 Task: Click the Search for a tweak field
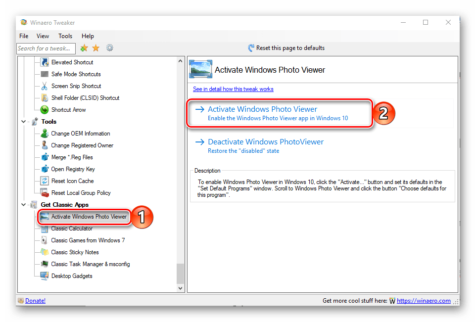[x=46, y=48]
